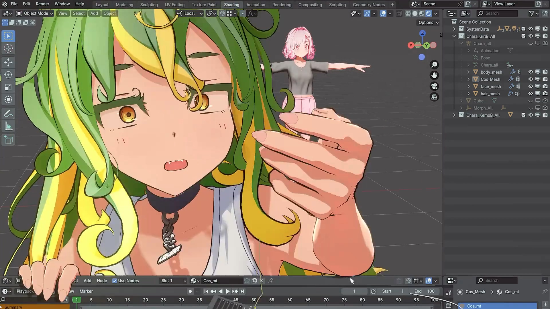Hide Cos_Mesh with eye icon

(531, 79)
